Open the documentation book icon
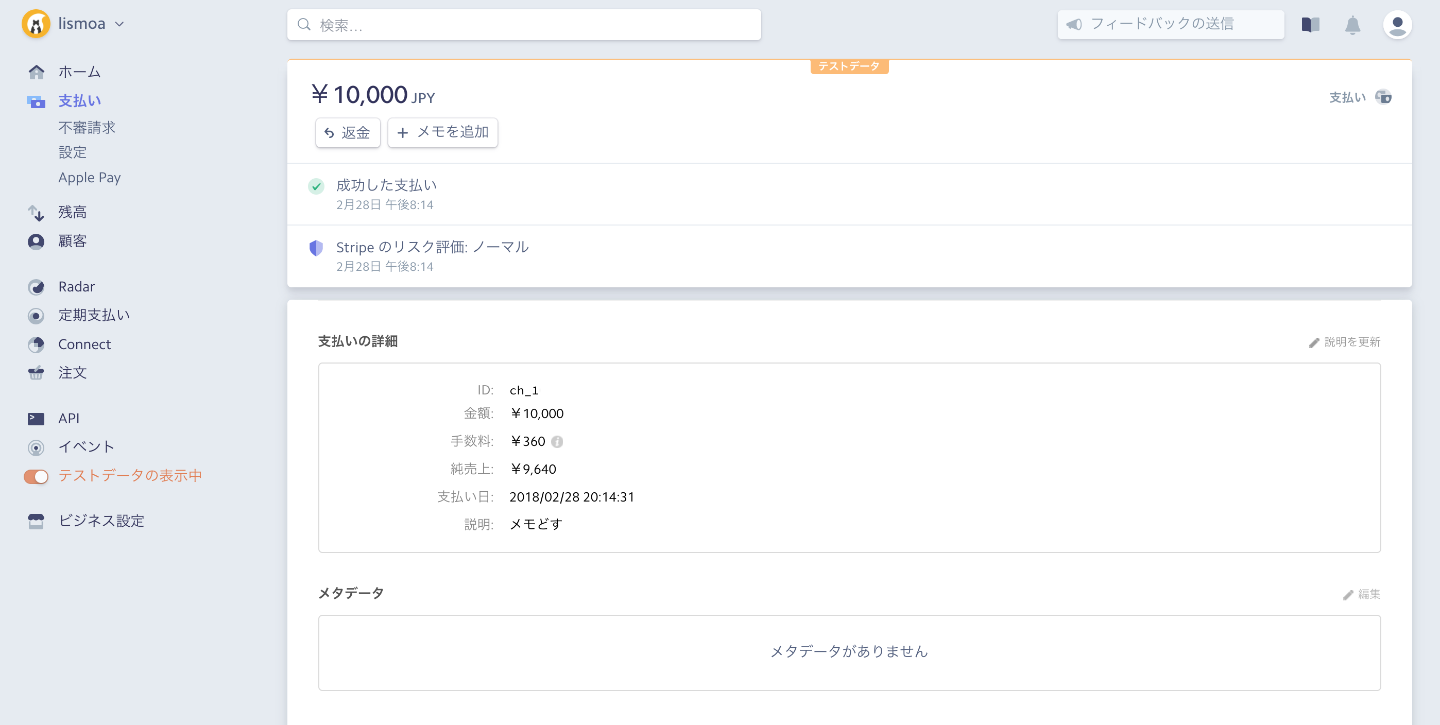Viewport: 1440px width, 725px height. point(1310,25)
